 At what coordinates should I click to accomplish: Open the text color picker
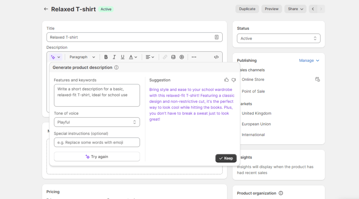[133, 57]
